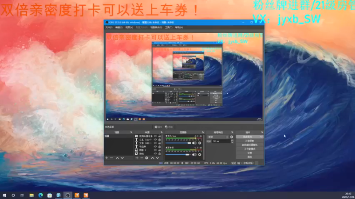Click the OBS preview canvas

pos(184,77)
